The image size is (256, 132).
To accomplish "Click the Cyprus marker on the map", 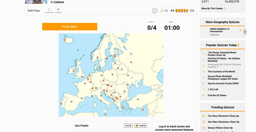I will tap(142, 110).
